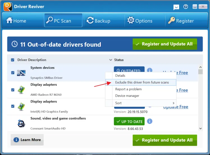
Task: Click the Update Free link for System devices
Action: 182,73
